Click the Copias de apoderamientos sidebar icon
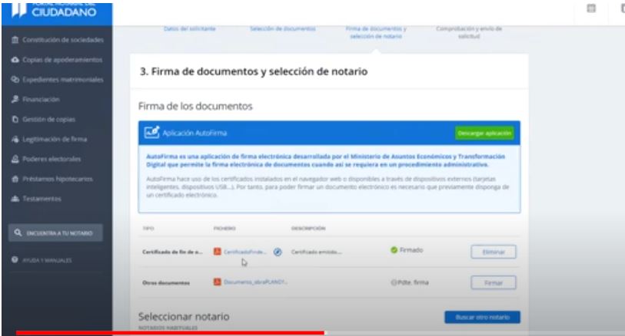 tap(15, 59)
